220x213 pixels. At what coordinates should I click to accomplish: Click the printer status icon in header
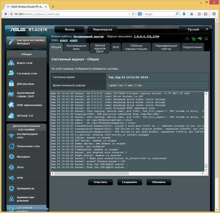206,38
